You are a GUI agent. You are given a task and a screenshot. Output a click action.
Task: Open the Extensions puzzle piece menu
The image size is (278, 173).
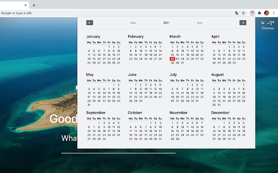tap(259, 13)
